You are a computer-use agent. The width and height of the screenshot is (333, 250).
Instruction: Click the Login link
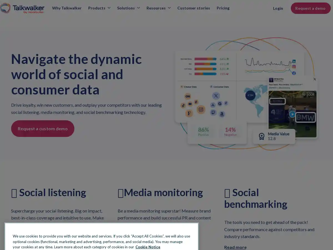pos(278,8)
